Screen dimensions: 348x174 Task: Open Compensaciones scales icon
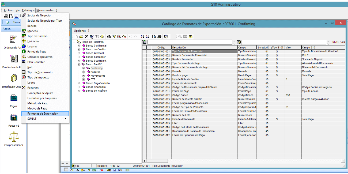[14, 137]
